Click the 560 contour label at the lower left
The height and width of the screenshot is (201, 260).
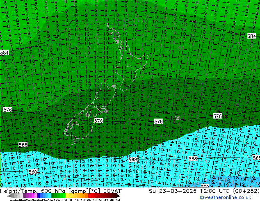(x=33, y=172)
